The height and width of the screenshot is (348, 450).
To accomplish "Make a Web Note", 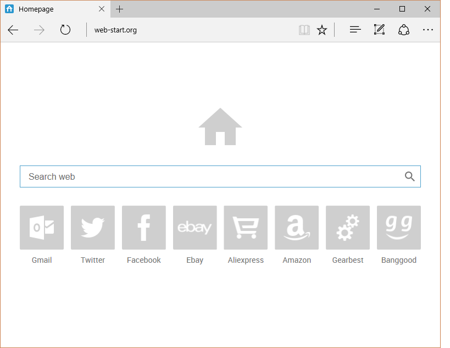I will (x=379, y=30).
